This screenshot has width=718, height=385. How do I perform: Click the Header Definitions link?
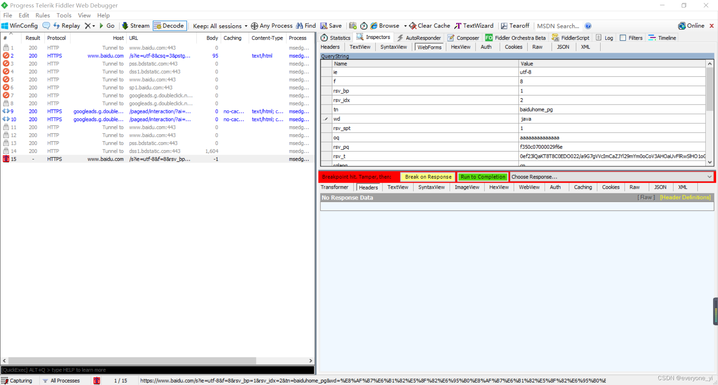tap(685, 197)
